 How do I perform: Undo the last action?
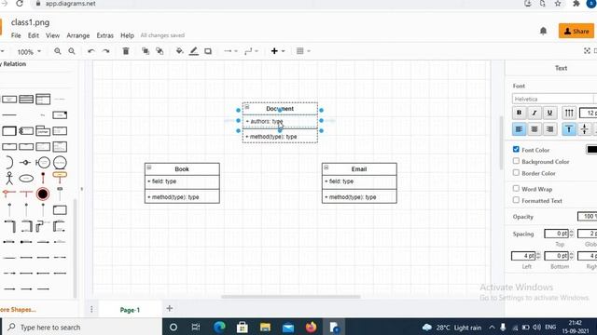tap(91, 51)
